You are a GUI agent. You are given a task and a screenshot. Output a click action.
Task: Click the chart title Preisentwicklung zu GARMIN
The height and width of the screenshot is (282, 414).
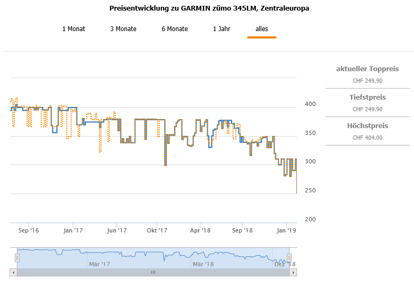[209, 8]
